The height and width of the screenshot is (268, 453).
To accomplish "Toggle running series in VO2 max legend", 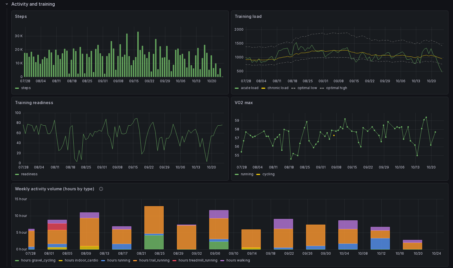I will pyautogui.click(x=247, y=174).
